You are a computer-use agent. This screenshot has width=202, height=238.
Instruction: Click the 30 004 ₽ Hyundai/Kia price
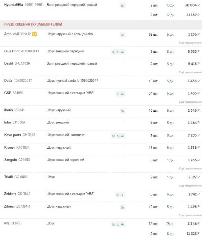[x=192, y=5]
